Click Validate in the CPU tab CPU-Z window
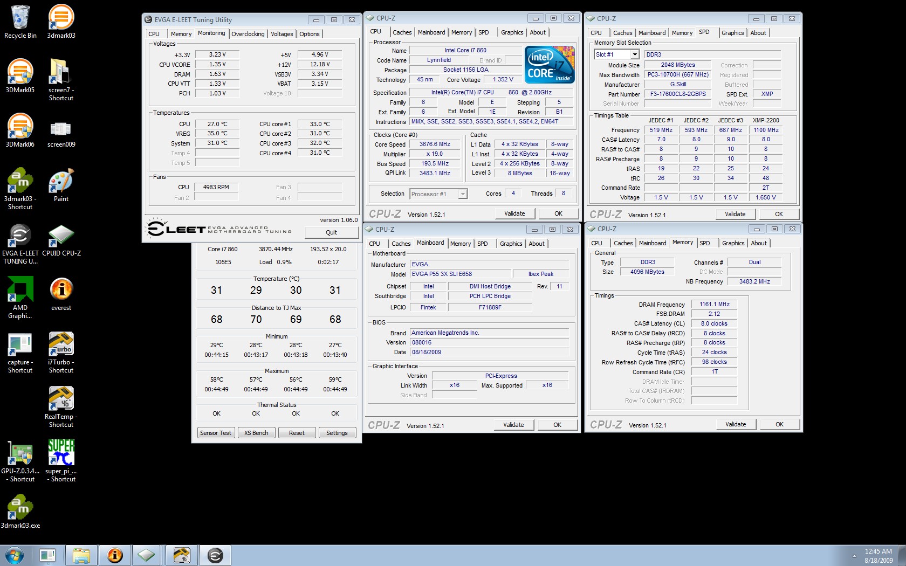Image resolution: width=906 pixels, height=566 pixels. [514, 213]
